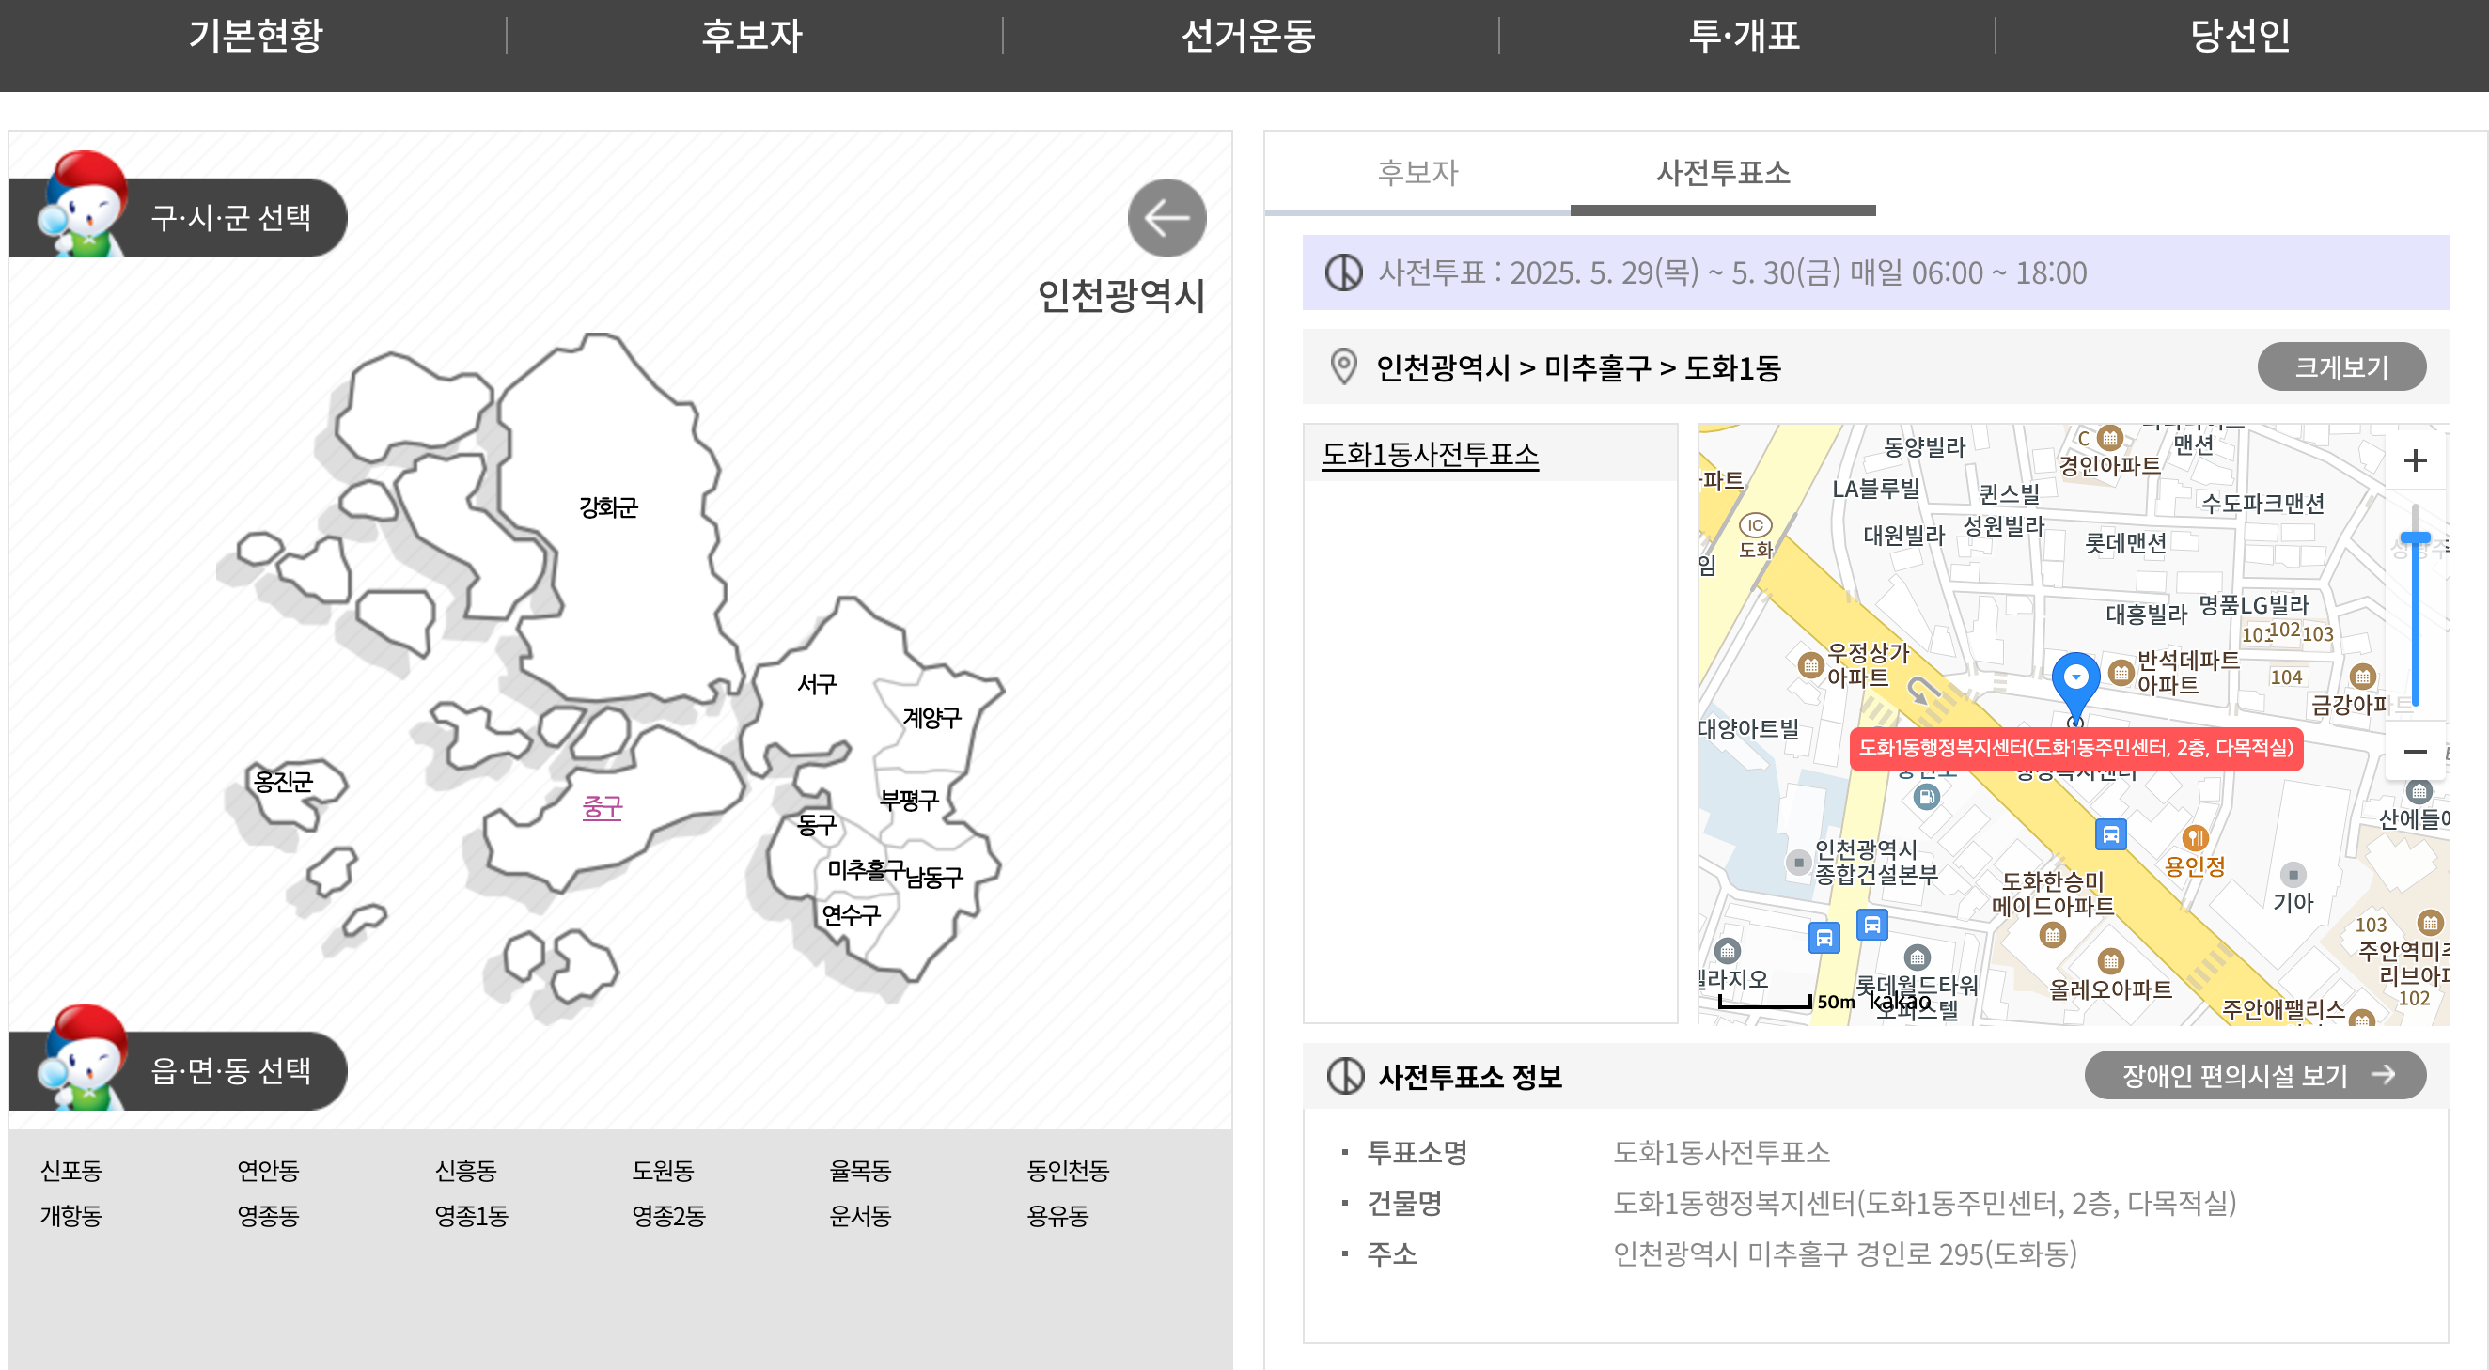Click the 반석데파트아파트 apartment marker icon
This screenshot has width=2489, height=1370.
click(2120, 672)
